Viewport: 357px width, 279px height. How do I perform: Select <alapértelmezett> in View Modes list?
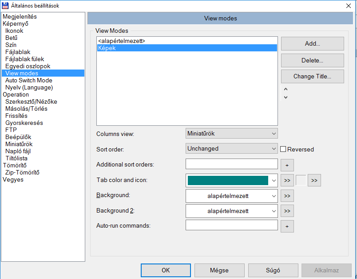point(122,41)
